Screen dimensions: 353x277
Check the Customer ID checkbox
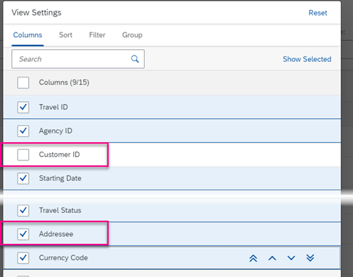23,155
